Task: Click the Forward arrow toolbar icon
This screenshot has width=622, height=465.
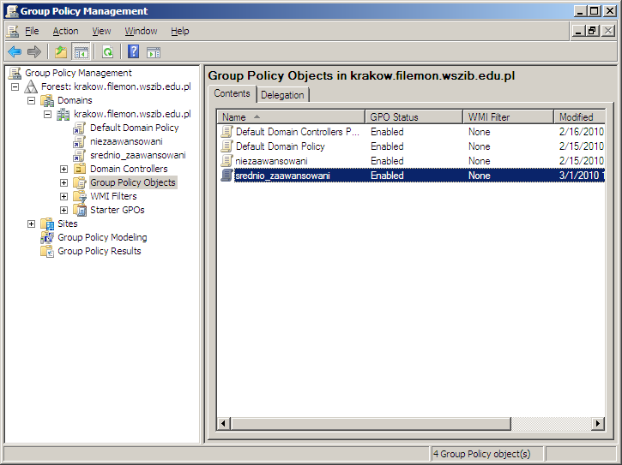Action: pos(34,52)
